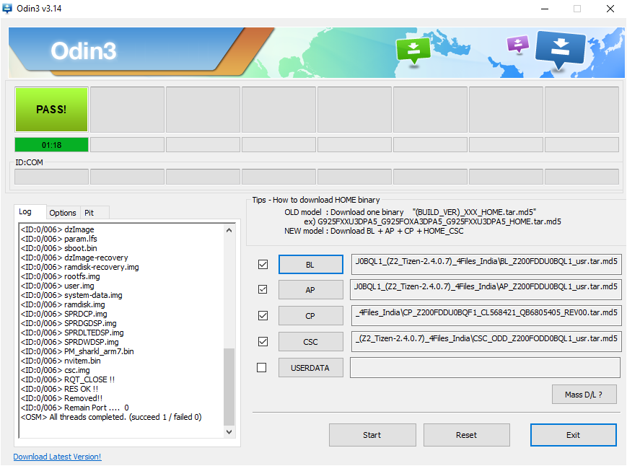Browse for CP firmware file

(x=311, y=316)
